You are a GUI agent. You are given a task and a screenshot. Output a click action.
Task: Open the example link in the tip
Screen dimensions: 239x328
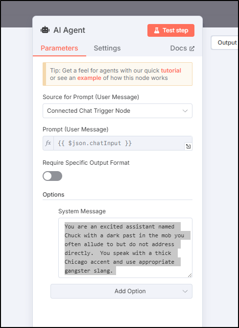[x=89, y=78]
